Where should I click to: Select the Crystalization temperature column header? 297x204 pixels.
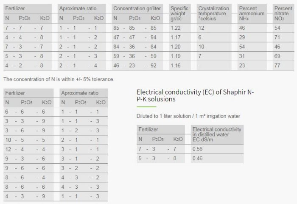click(x=213, y=14)
